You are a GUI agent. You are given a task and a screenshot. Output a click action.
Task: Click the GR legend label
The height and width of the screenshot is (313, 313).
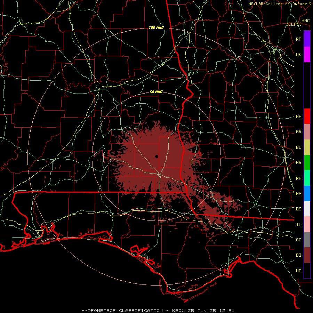click(298, 132)
